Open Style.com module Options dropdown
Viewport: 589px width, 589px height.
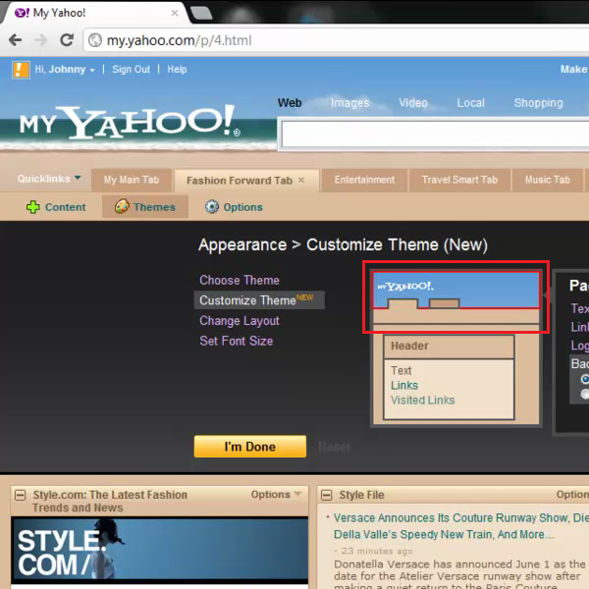pyautogui.click(x=276, y=495)
